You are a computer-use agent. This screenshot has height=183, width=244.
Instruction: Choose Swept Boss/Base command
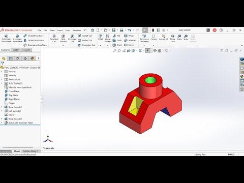coord(34,36)
